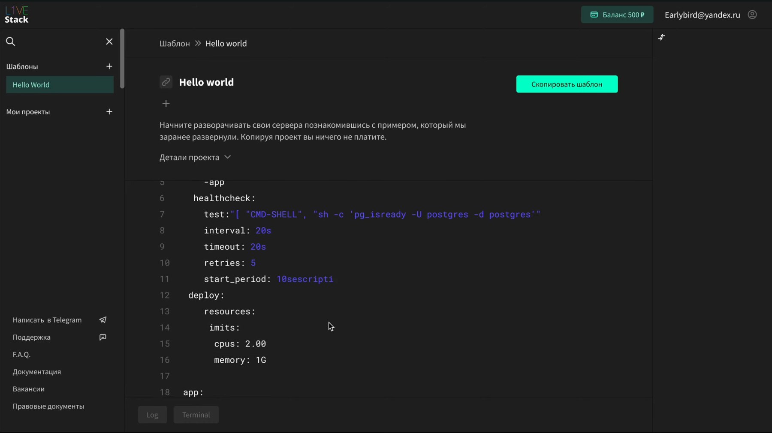772x433 pixels.
Task: Close the sidebar with the X icon
Action: click(109, 41)
